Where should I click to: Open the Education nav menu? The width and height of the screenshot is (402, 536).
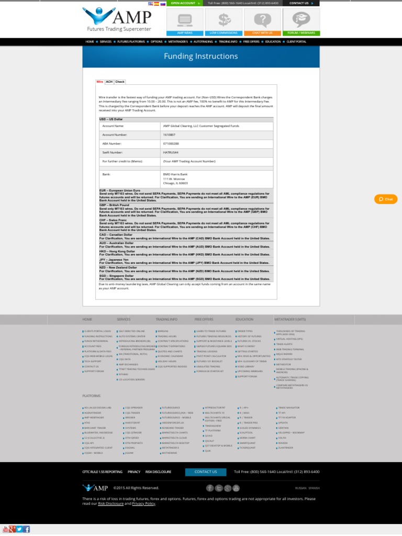point(273,42)
